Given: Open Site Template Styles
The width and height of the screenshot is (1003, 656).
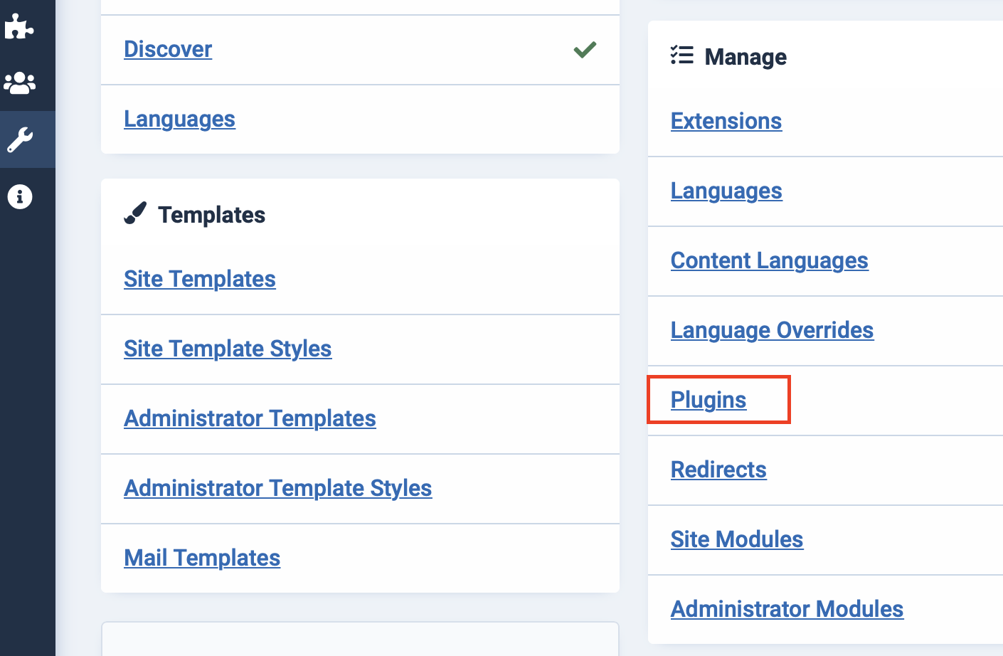Looking at the screenshot, I should point(228,349).
